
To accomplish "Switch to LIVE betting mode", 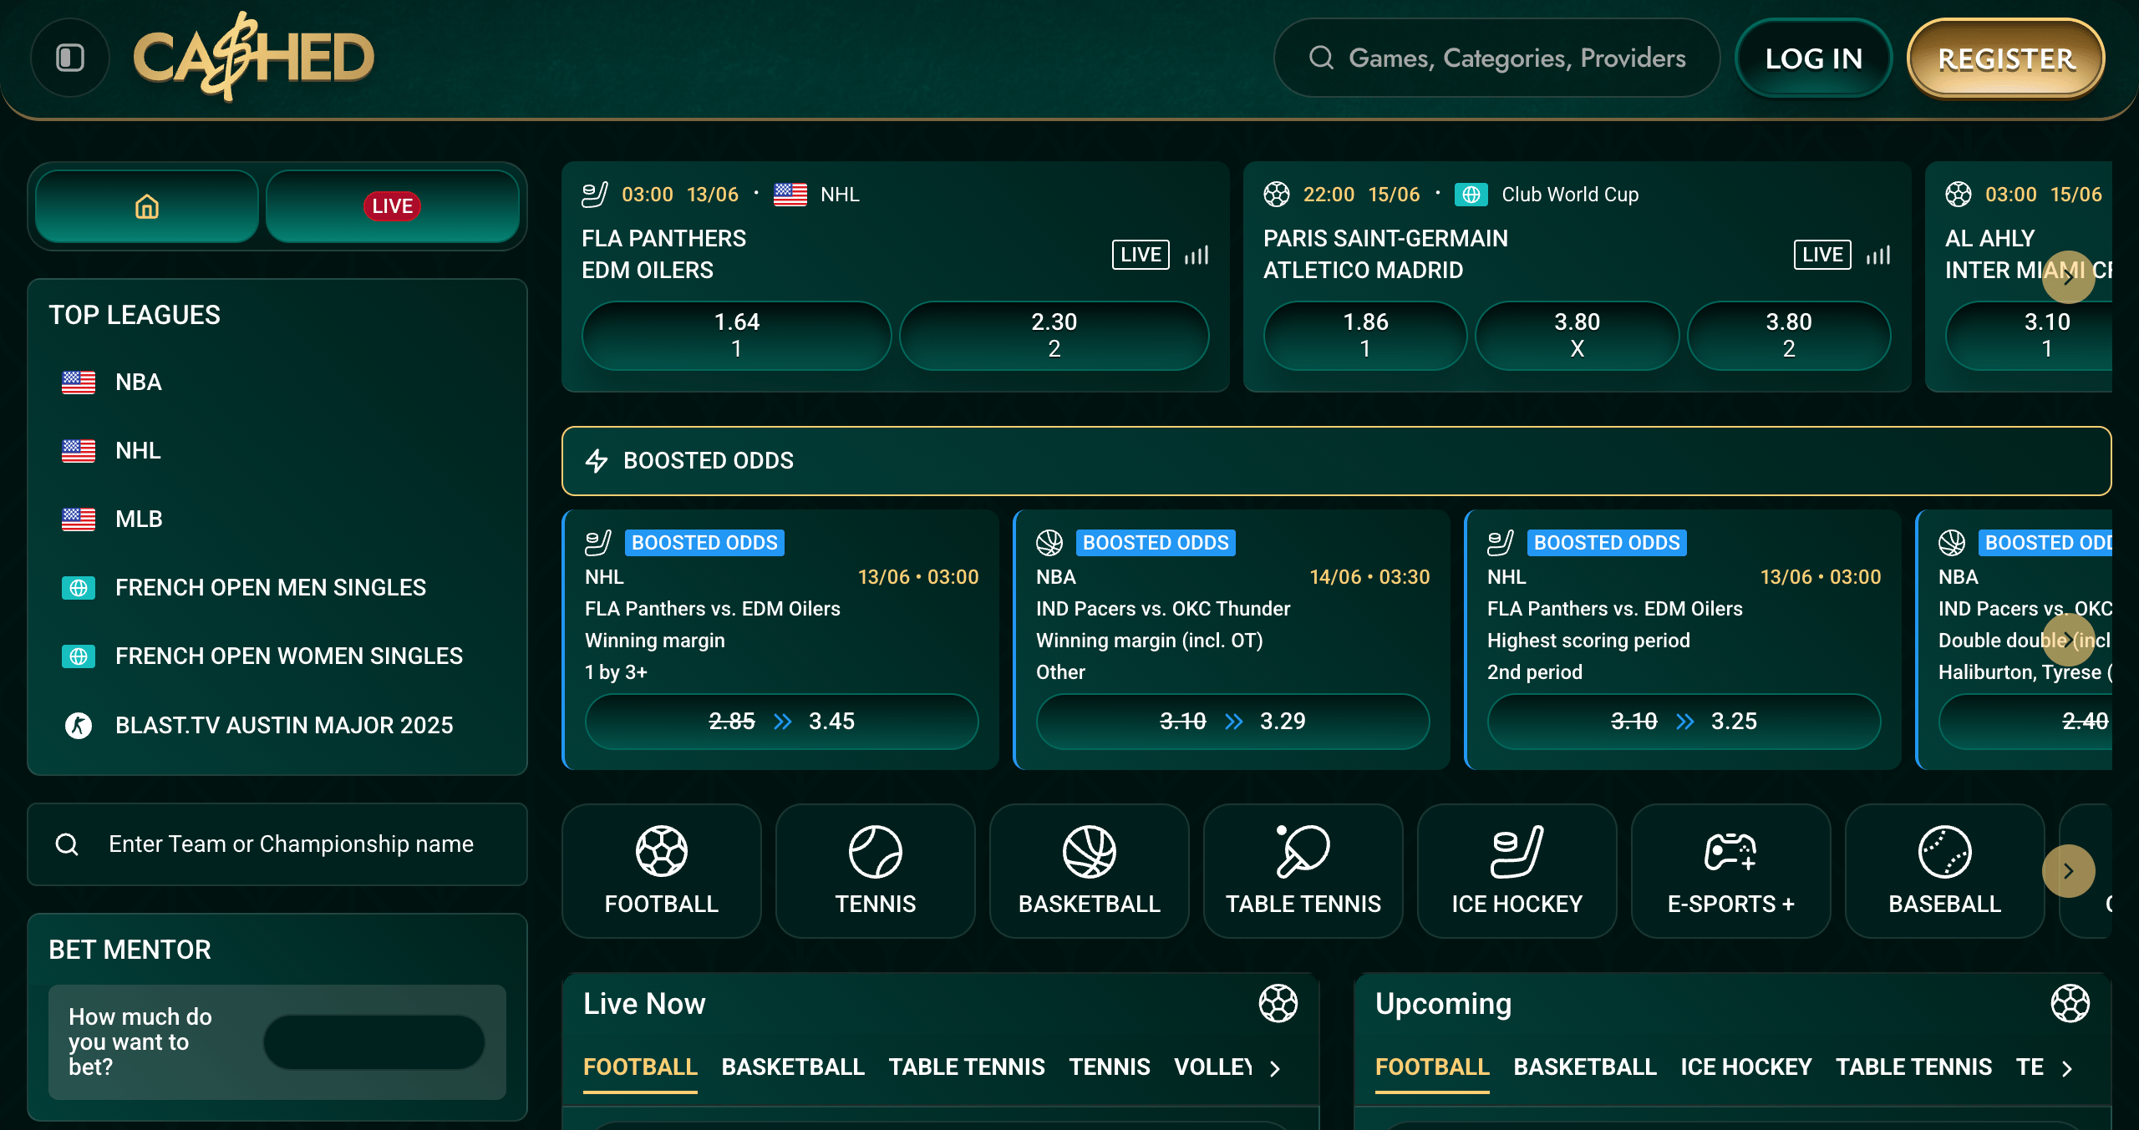I will pyautogui.click(x=392, y=206).
